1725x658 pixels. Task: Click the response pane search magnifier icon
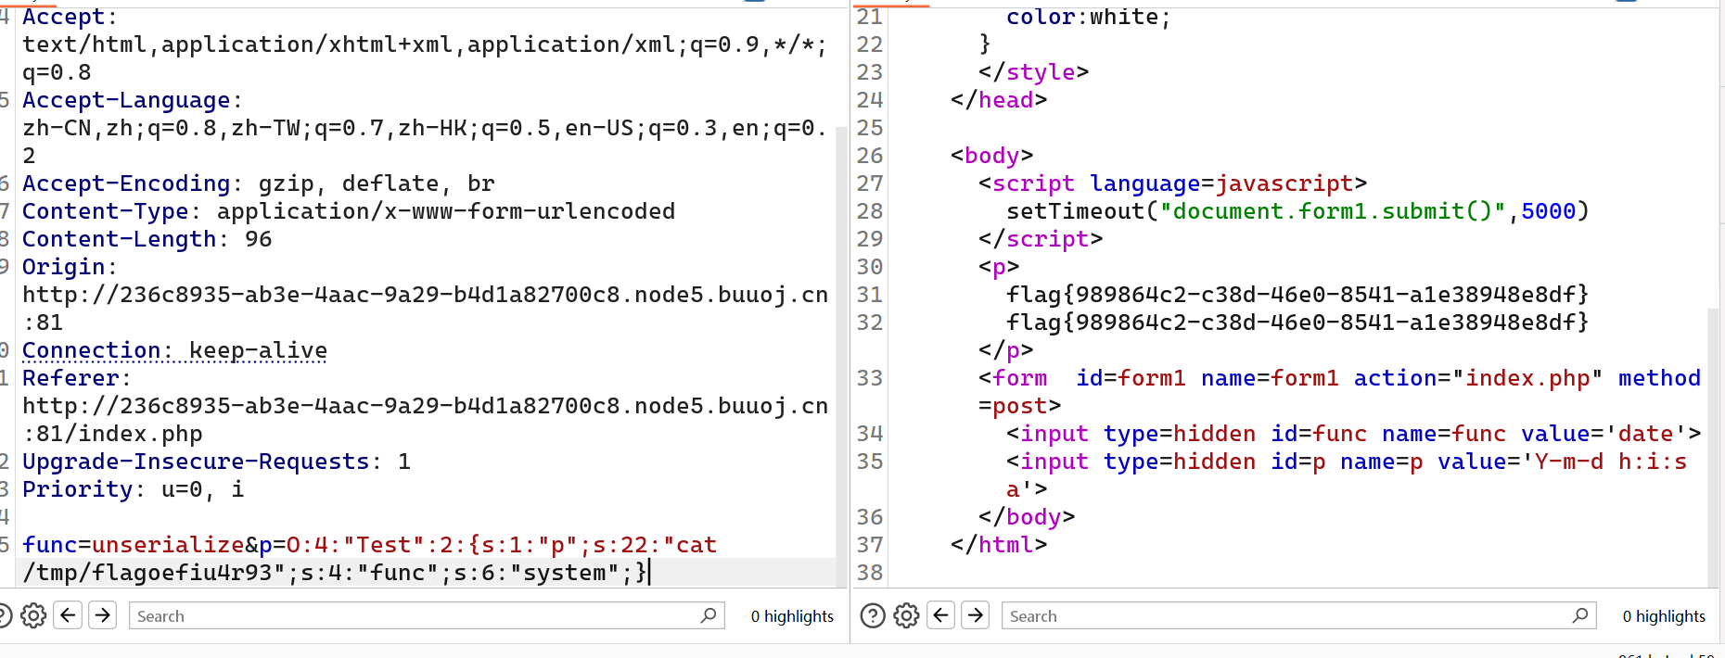1580,615
